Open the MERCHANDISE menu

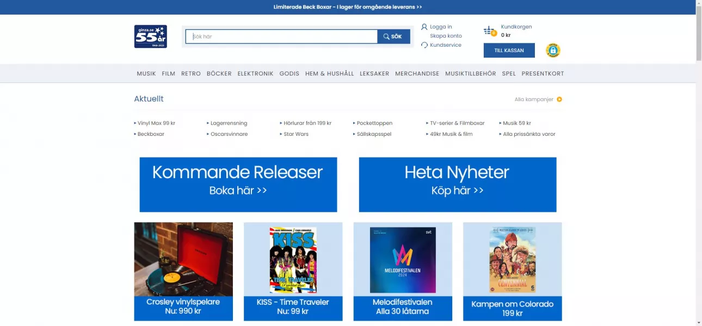[417, 73]
